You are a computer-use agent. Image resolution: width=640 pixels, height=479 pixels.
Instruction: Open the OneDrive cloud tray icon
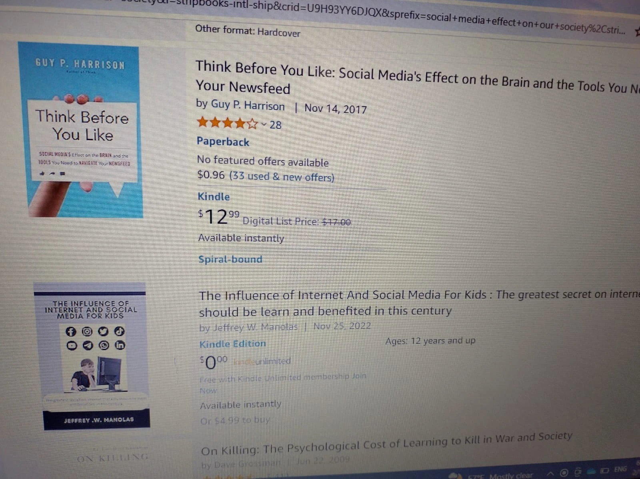(x=592, y=471)
